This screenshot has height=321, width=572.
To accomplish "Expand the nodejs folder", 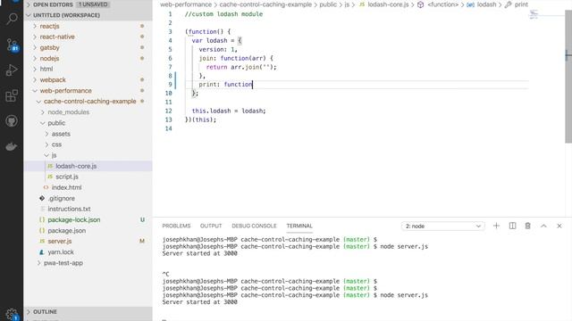I will tap(49, 58).
